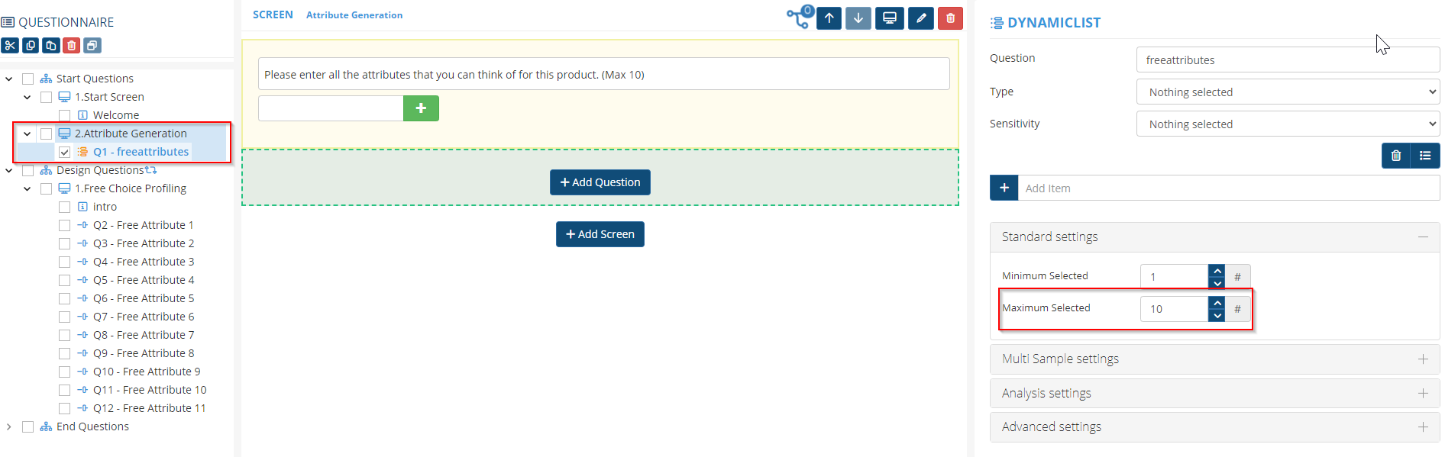Screen dimensions: 1445x457
Task: Open the Sensitivity dropdown
Action: coord(1288,124)
